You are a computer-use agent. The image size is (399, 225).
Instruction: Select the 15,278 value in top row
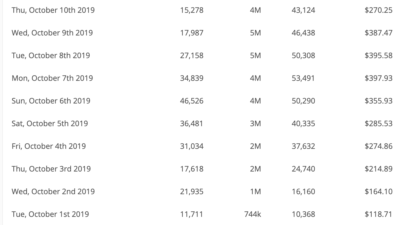pyautogui.click(x=192, y=10)
